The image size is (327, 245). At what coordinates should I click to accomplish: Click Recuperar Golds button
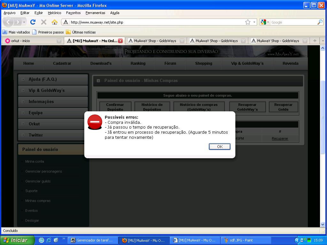click(283, 107)
